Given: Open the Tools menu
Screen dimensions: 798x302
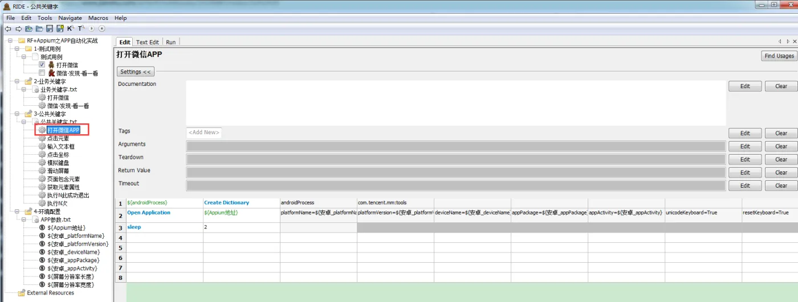Looking at the screenshot, I should [45, 18].
